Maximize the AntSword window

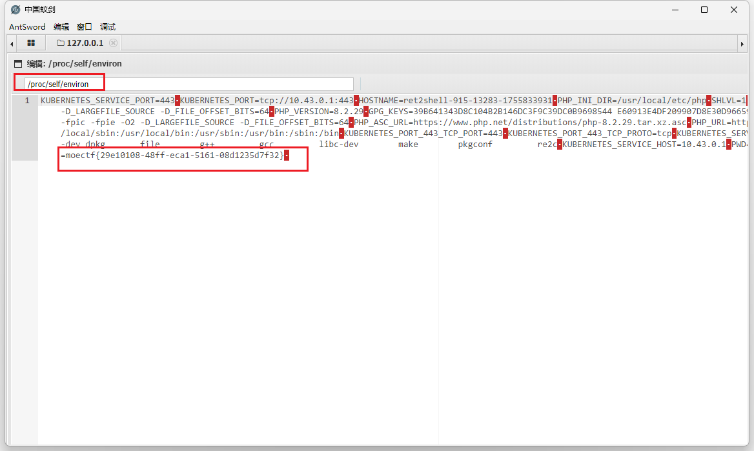pyautogui.click(x=704, y=10)
